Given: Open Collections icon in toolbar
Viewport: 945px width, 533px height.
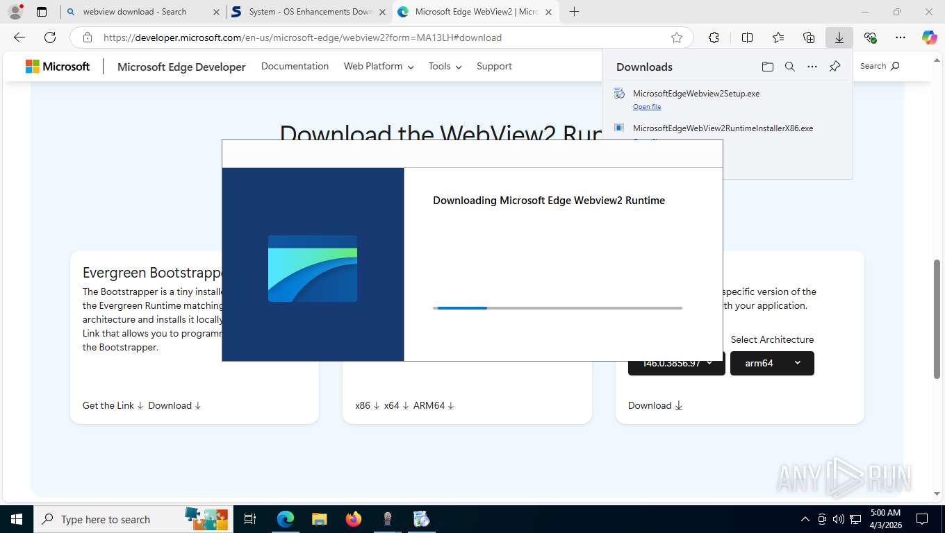Looking at the screenshot, I should [x=809, y=37].
